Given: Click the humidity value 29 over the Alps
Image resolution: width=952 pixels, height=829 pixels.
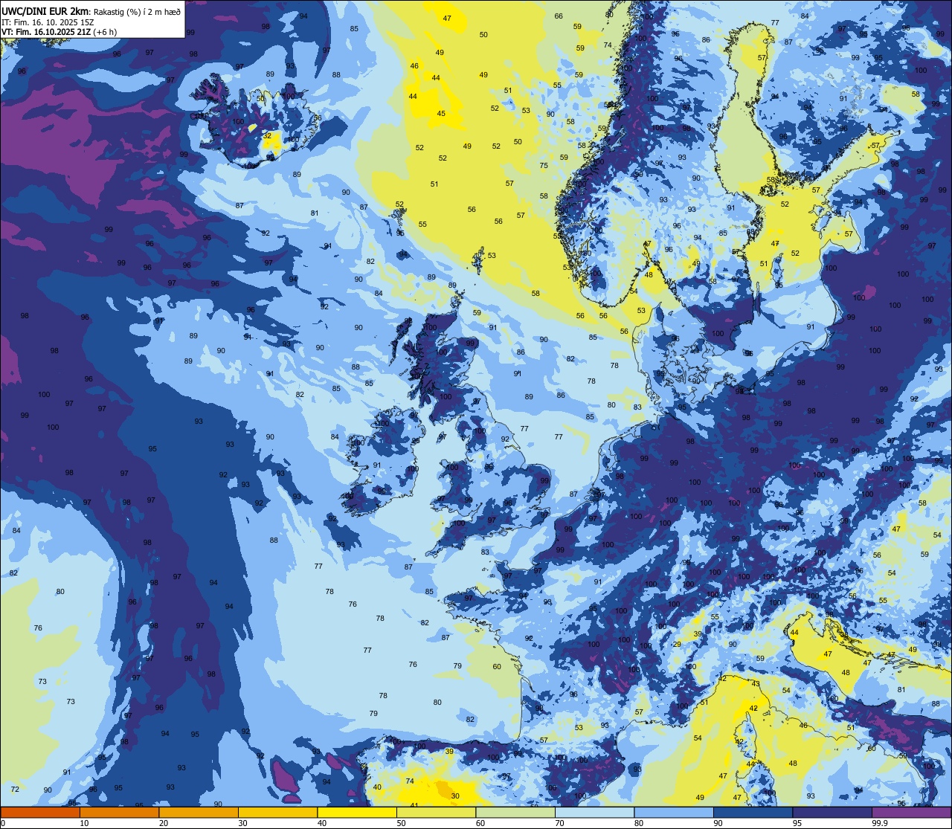Looking at the screenshot, I should point(677,645).
